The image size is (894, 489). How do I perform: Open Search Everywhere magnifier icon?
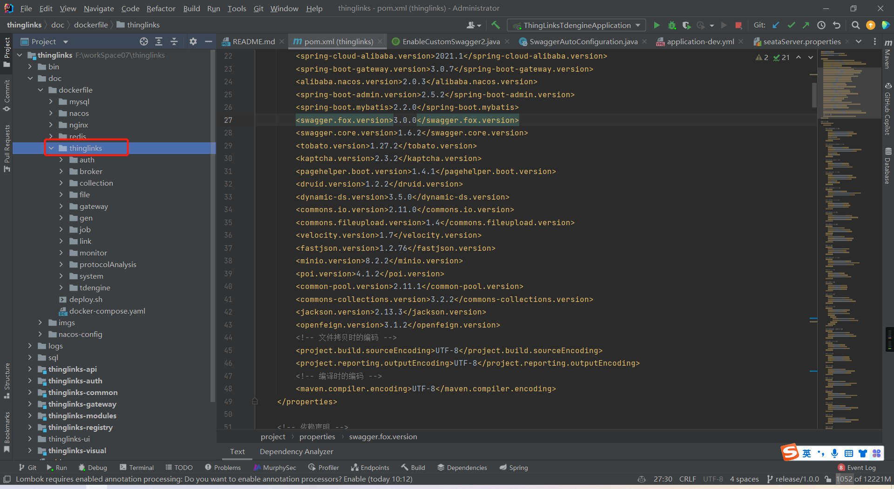click(855, 25)
